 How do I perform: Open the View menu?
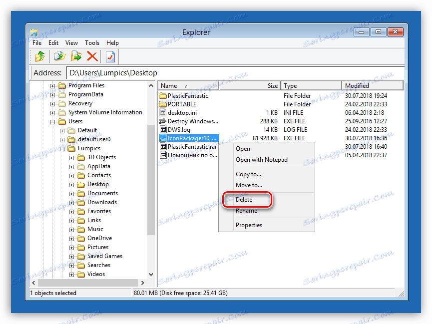(71, 43)
